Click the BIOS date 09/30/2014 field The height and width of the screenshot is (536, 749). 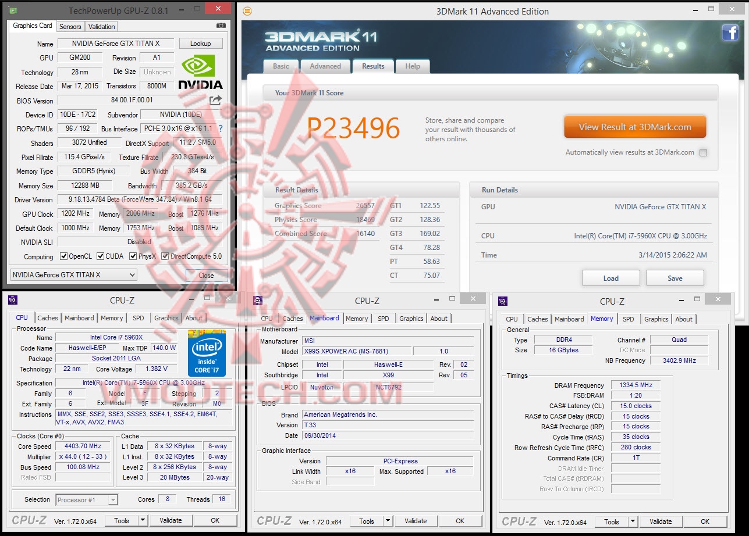click(x=388, y=435)
